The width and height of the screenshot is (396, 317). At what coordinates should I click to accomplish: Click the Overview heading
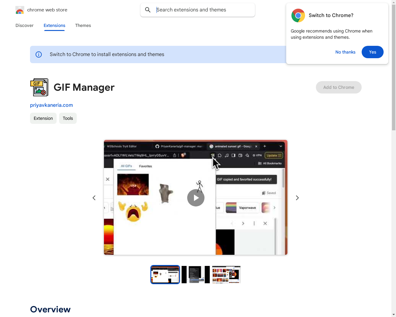point(50,309)
